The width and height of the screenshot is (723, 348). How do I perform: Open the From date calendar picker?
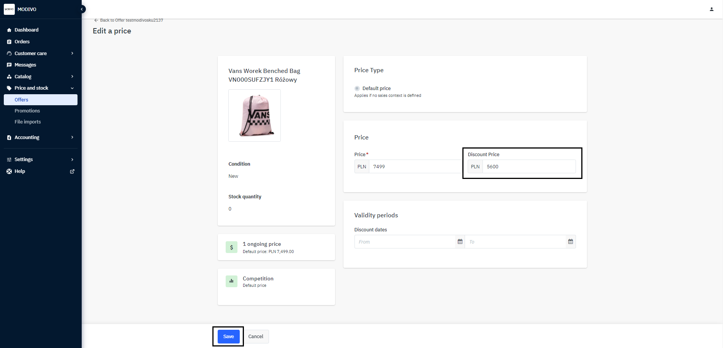(x=460, y=242)
